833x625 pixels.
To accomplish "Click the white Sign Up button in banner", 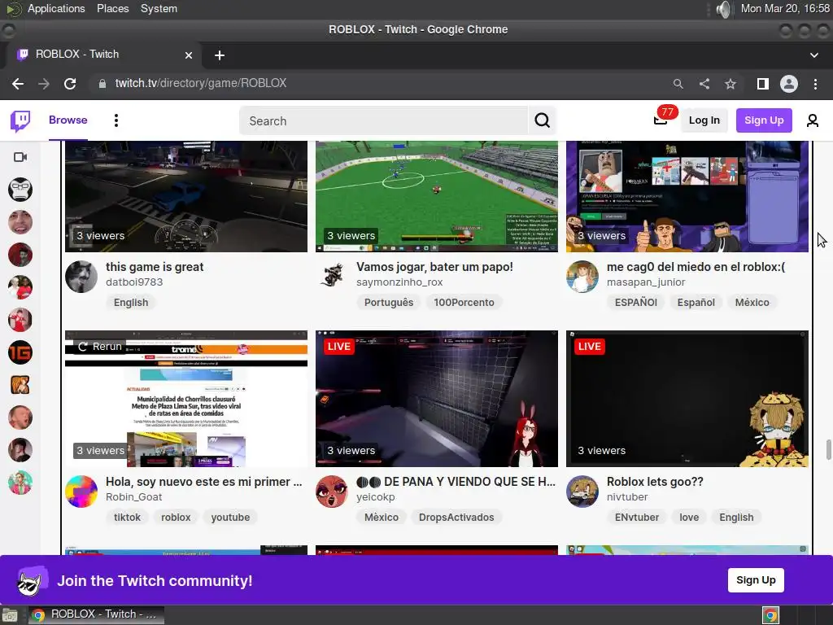I will [756, 579].
